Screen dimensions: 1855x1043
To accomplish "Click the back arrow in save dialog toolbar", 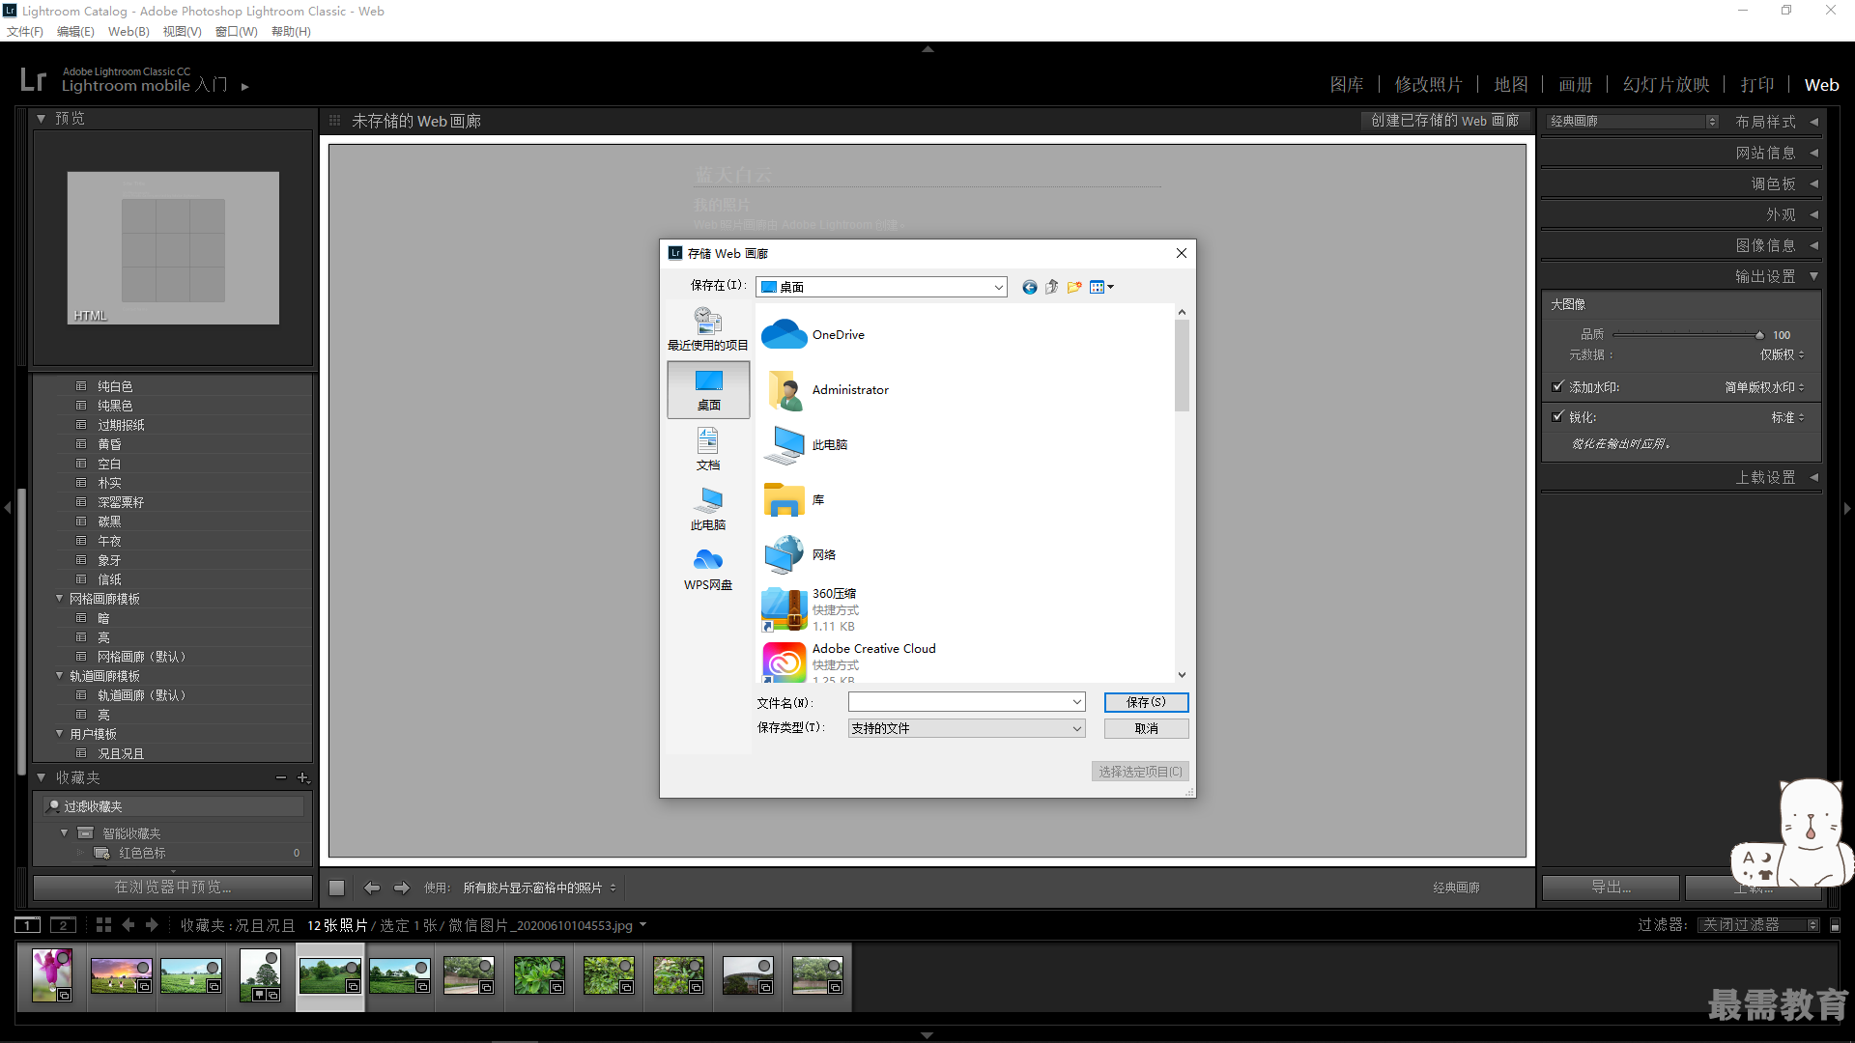I will pos(1029,287).
